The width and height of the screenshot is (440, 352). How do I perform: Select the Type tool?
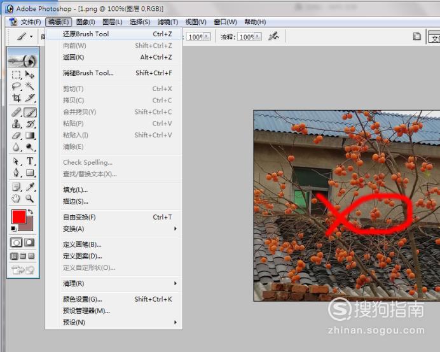tap(30, 161)
